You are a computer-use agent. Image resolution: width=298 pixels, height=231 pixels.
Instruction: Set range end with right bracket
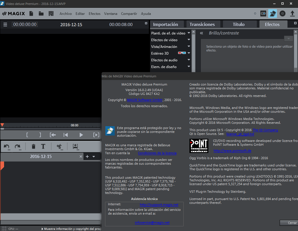[x=40, y=135]
